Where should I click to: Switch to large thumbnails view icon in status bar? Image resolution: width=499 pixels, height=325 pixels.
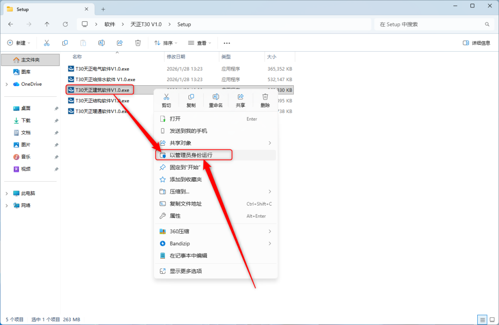(x=492, y=319)
